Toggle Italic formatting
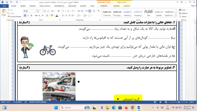 coord(28,15)
